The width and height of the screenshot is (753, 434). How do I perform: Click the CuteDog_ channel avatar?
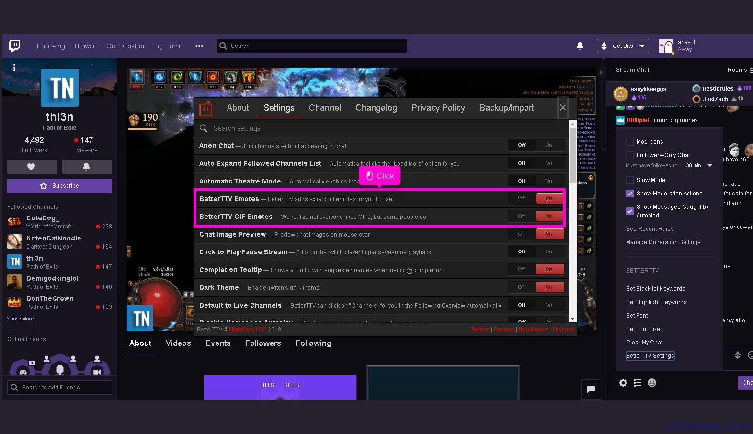[x=14, y=221]
